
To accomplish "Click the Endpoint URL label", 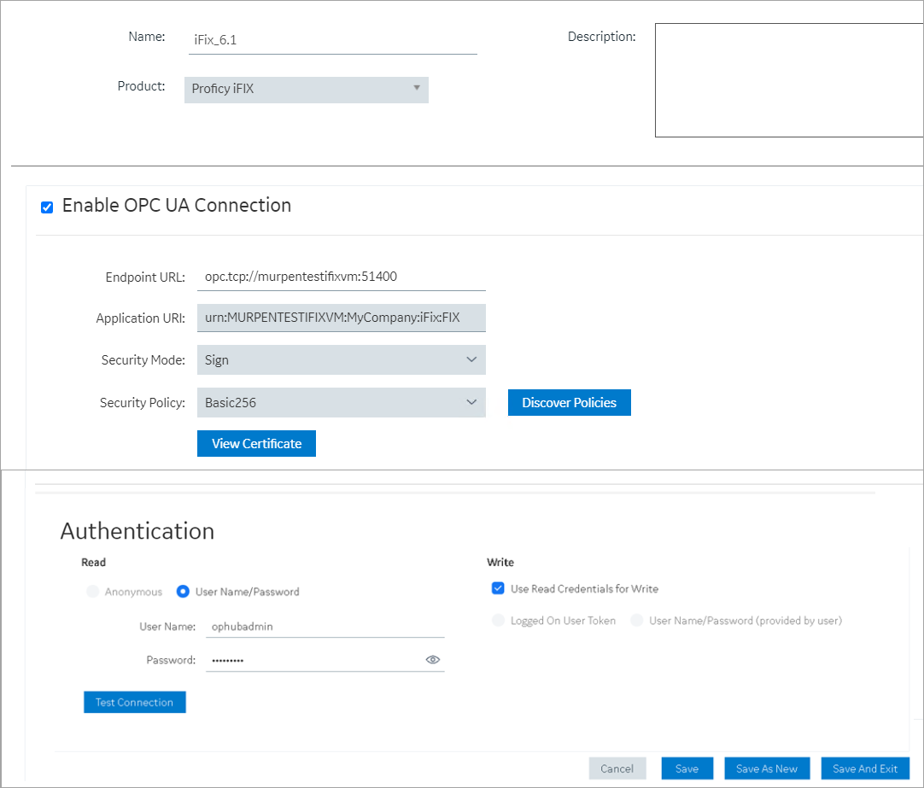I will (145, 277).
